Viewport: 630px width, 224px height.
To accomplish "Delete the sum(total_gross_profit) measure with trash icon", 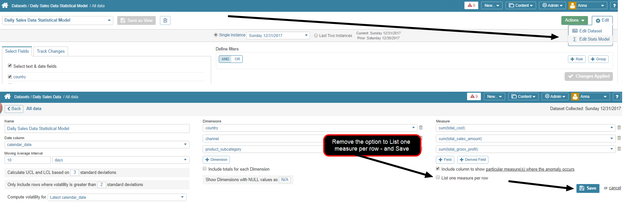I will pyautogui.click(x=619, y=149).
